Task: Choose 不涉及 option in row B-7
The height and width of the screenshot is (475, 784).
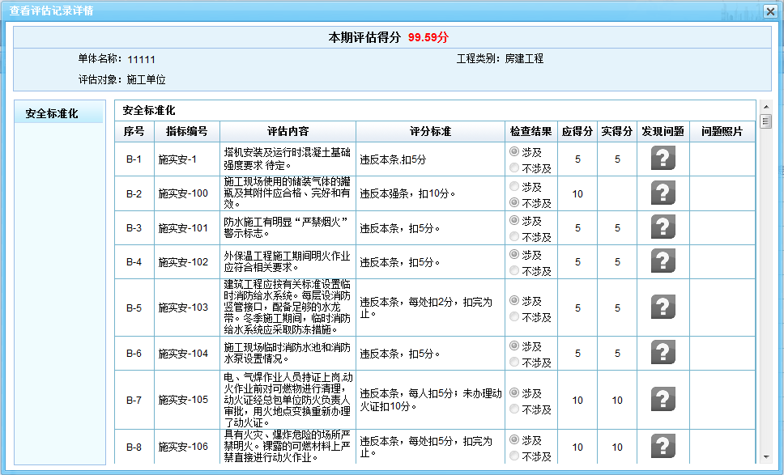Action: [x=514, y=409]
